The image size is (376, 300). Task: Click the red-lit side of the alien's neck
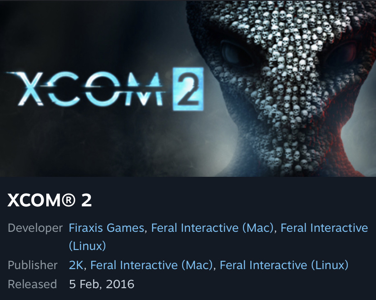pos(341,135)
